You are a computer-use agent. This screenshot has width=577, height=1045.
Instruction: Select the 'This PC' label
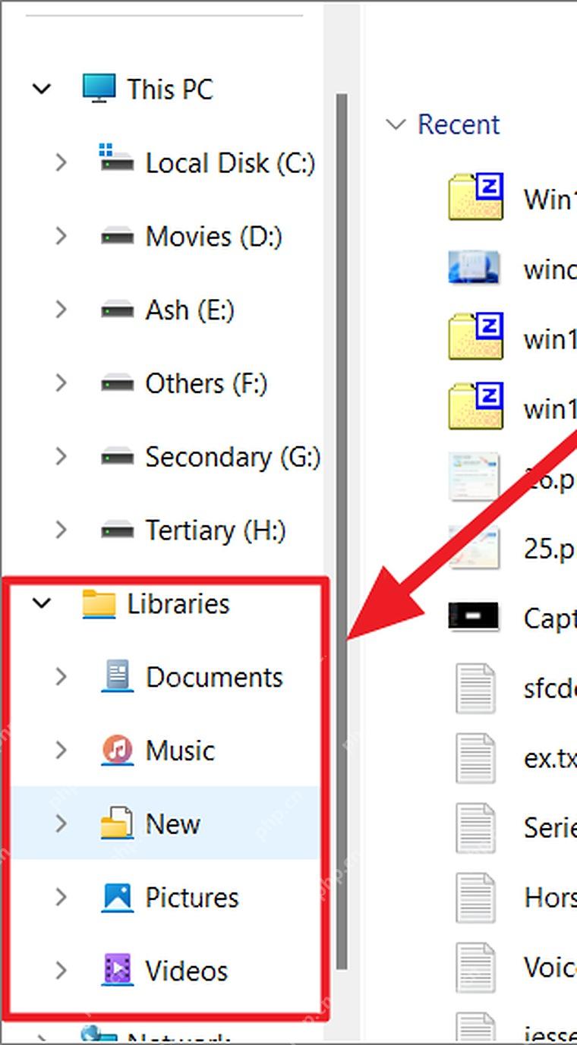click(170, 90)
